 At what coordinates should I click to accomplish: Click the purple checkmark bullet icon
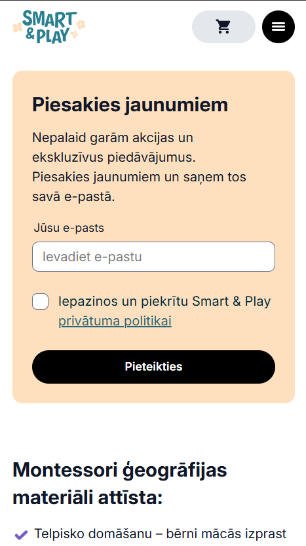click(x=21, y=534)
